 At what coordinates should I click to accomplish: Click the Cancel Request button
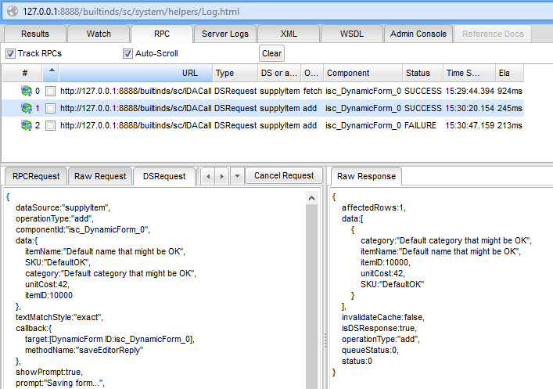pos(285,176)
